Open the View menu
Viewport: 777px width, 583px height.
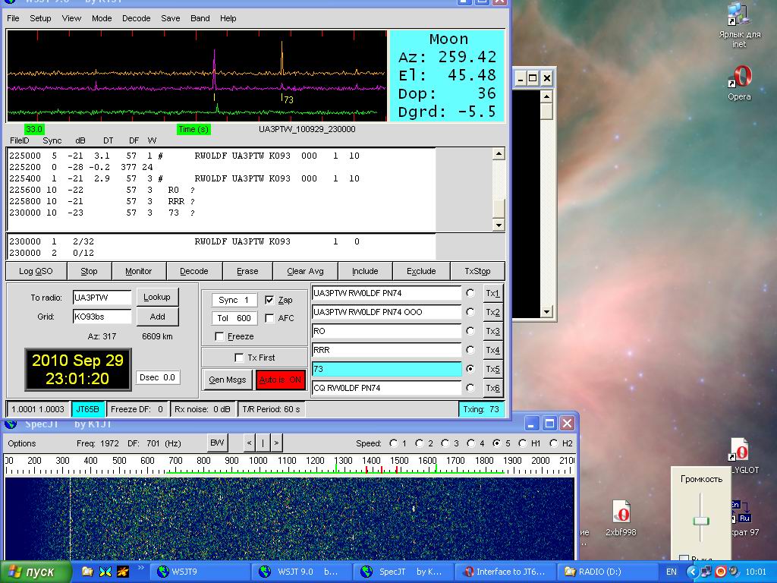tap(71, 18)
